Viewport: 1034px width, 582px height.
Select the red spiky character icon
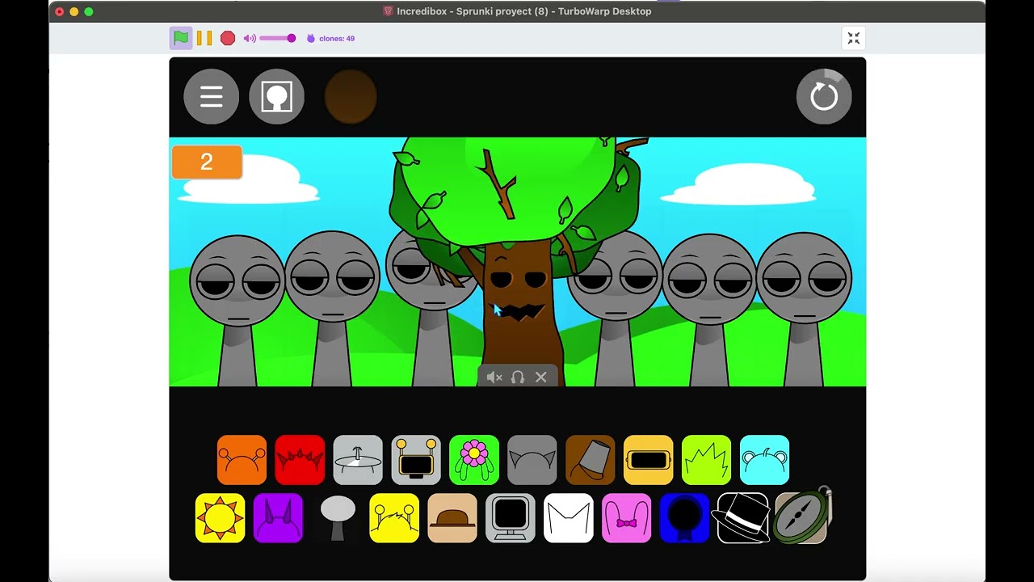[x=300, y=460]
